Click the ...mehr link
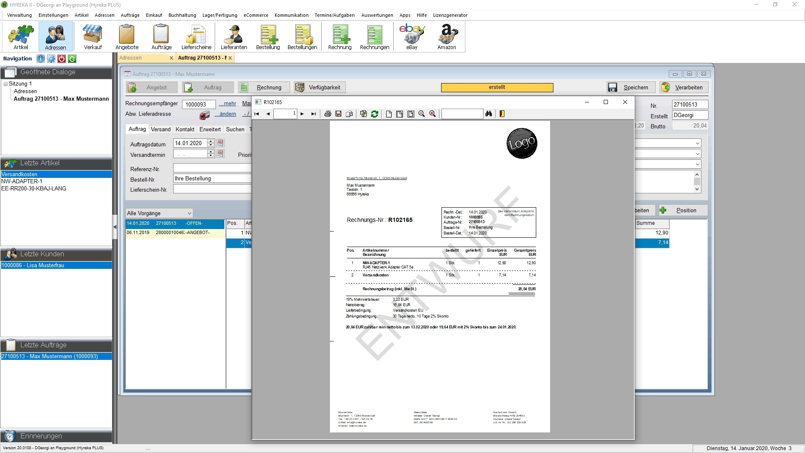 point(227,104)
